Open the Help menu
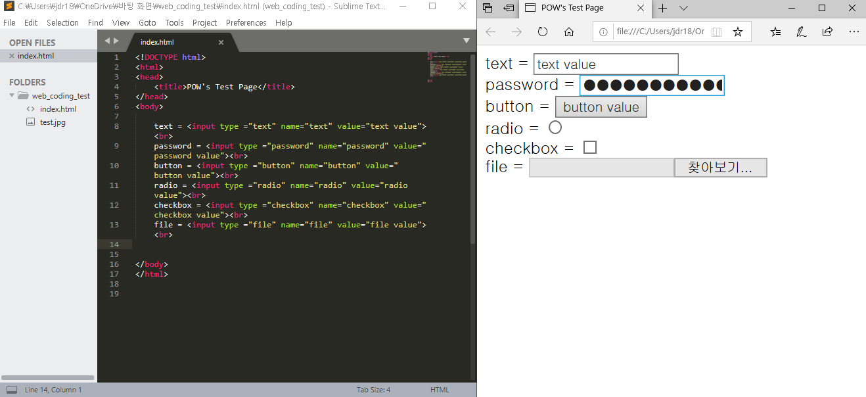Screen dimensions: 866x397 284,22
